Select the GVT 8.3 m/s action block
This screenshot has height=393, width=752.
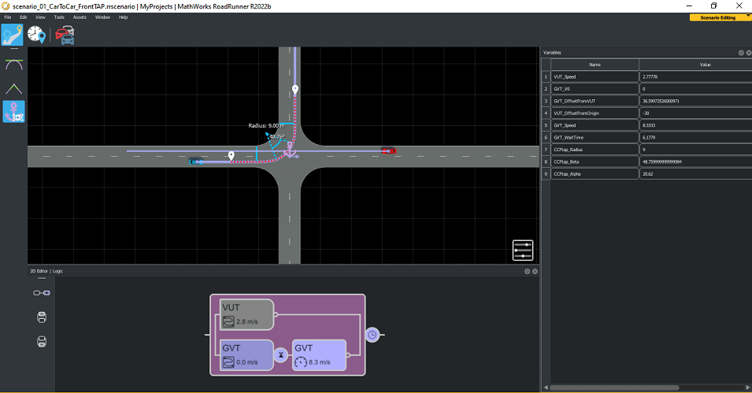(319, 355)
